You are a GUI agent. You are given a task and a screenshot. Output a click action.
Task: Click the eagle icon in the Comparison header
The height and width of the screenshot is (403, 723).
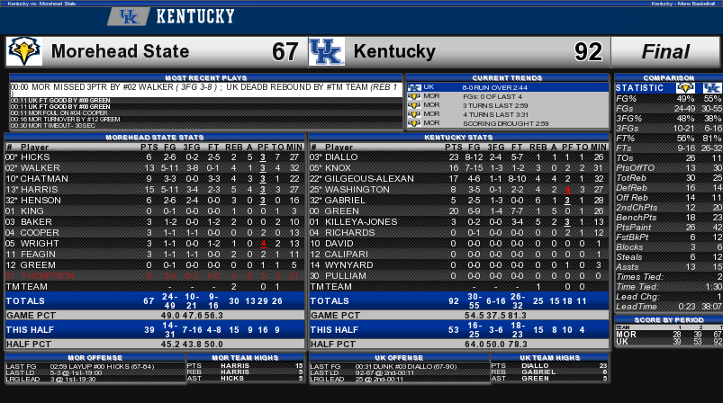(x=685, y=87)
